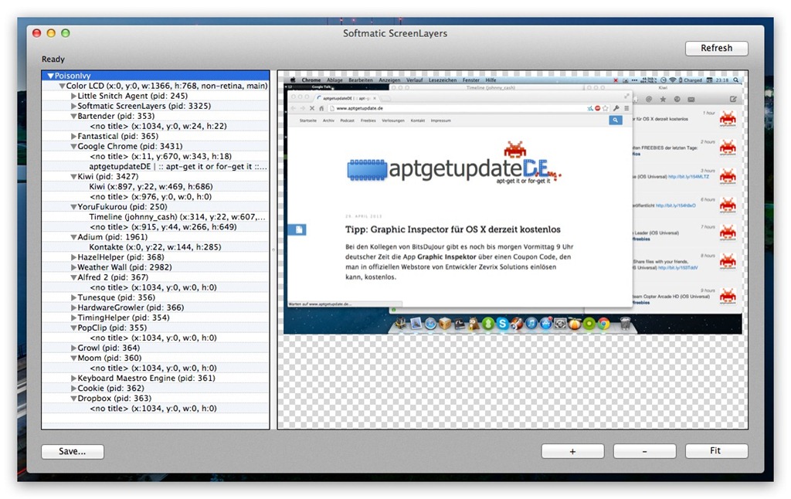Expand the Weather Wall entry
Viewport: 791px width, 499px height.
click(73, 267)
